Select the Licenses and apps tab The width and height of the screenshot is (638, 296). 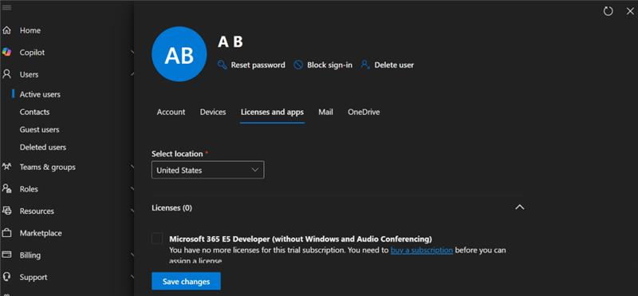pyautogui.click(x=272, y=112)
